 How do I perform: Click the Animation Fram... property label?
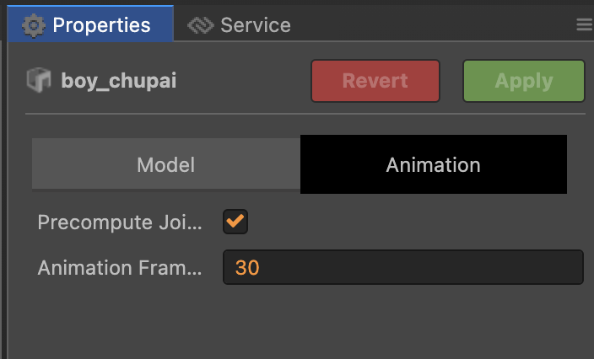(x=120, y=269)
